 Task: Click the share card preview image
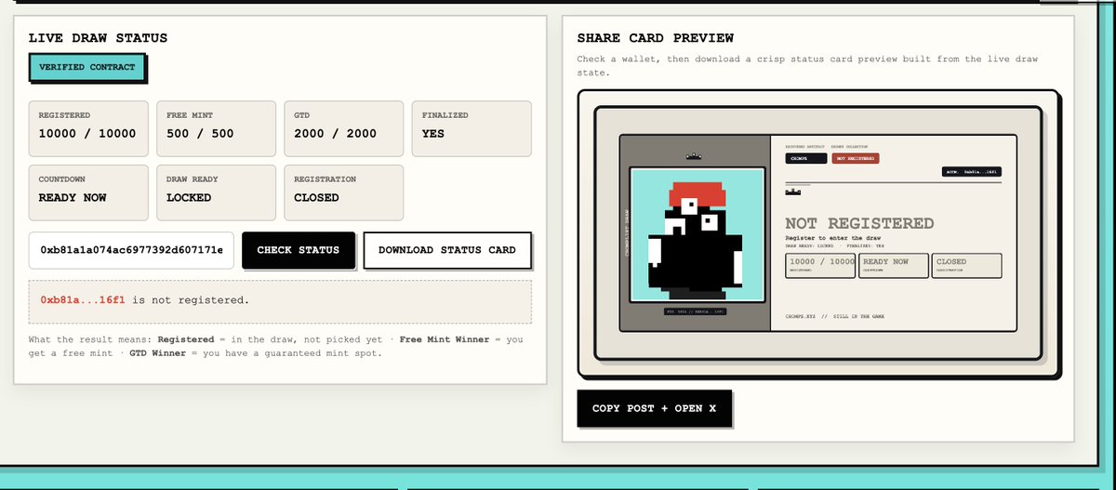tap(818, 234)
